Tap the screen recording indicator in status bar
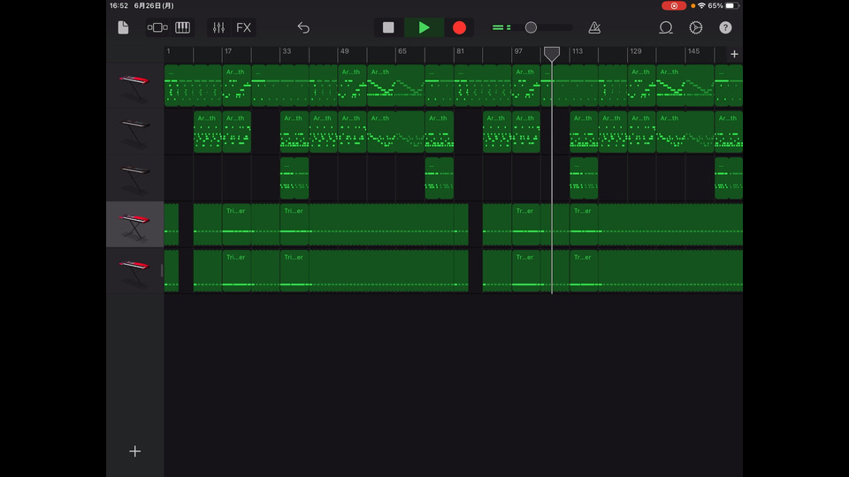Image resolution: width=849 pixels, height=477 pixels. point(674,5)
